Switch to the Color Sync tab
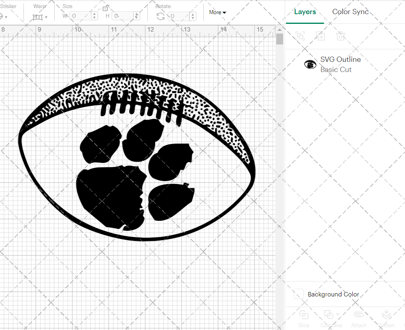Screen dimensions: 405x330 [350, 12]
